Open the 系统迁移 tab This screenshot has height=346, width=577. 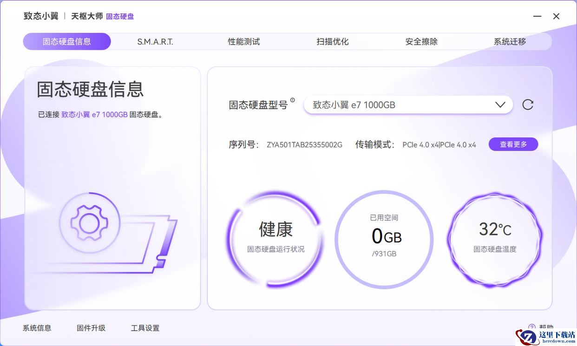[x=510, y=42]
